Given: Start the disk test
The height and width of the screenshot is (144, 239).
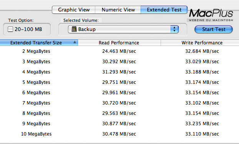Looking at the screenshot, I should point(214,29).
